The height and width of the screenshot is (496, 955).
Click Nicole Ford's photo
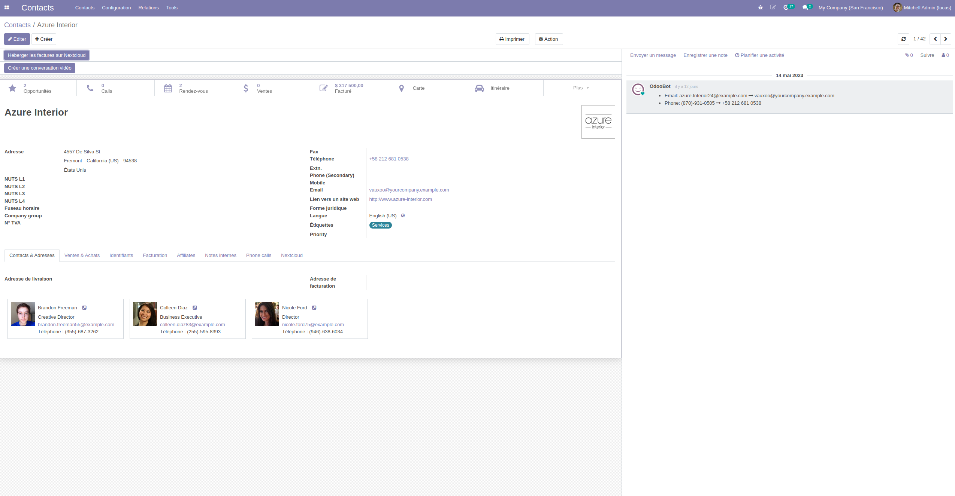point(267,314)
